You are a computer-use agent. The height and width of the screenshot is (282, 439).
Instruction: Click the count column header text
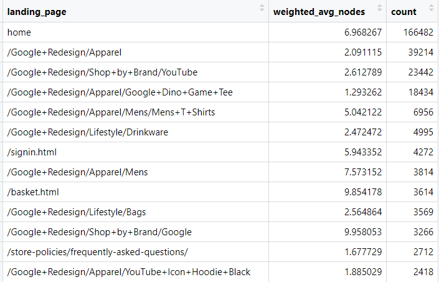click(402, 12)
